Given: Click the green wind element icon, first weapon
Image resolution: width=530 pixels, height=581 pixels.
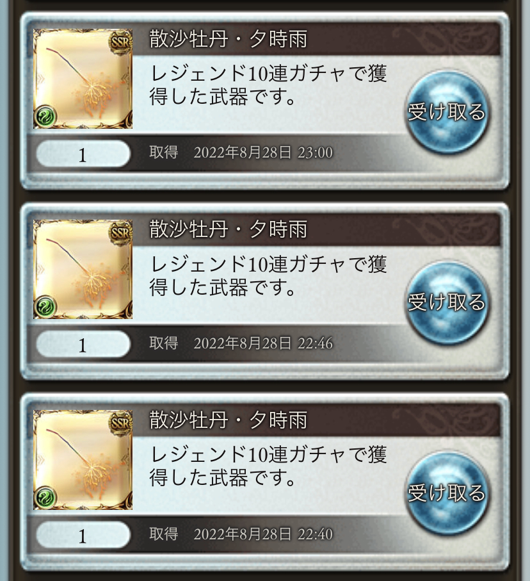Looking at the screenshot, I should click(x=45, y=117).
